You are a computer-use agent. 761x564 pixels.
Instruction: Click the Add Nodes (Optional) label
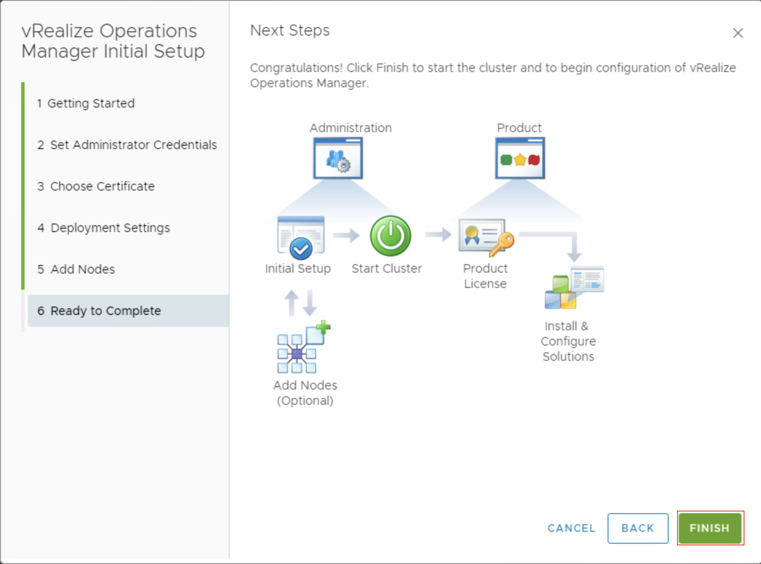click(x=305, y=393)
